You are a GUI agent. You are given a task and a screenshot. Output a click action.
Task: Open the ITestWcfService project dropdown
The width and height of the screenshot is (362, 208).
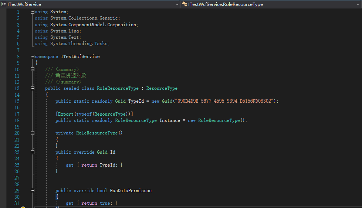(x=177, y=4)
